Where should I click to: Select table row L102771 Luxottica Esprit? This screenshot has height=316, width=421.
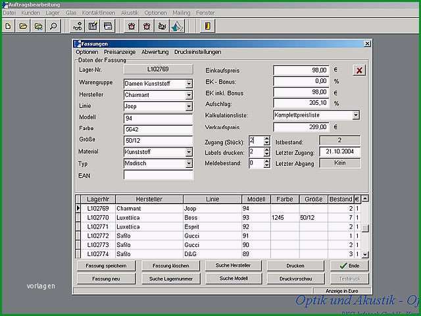(218, 226)
